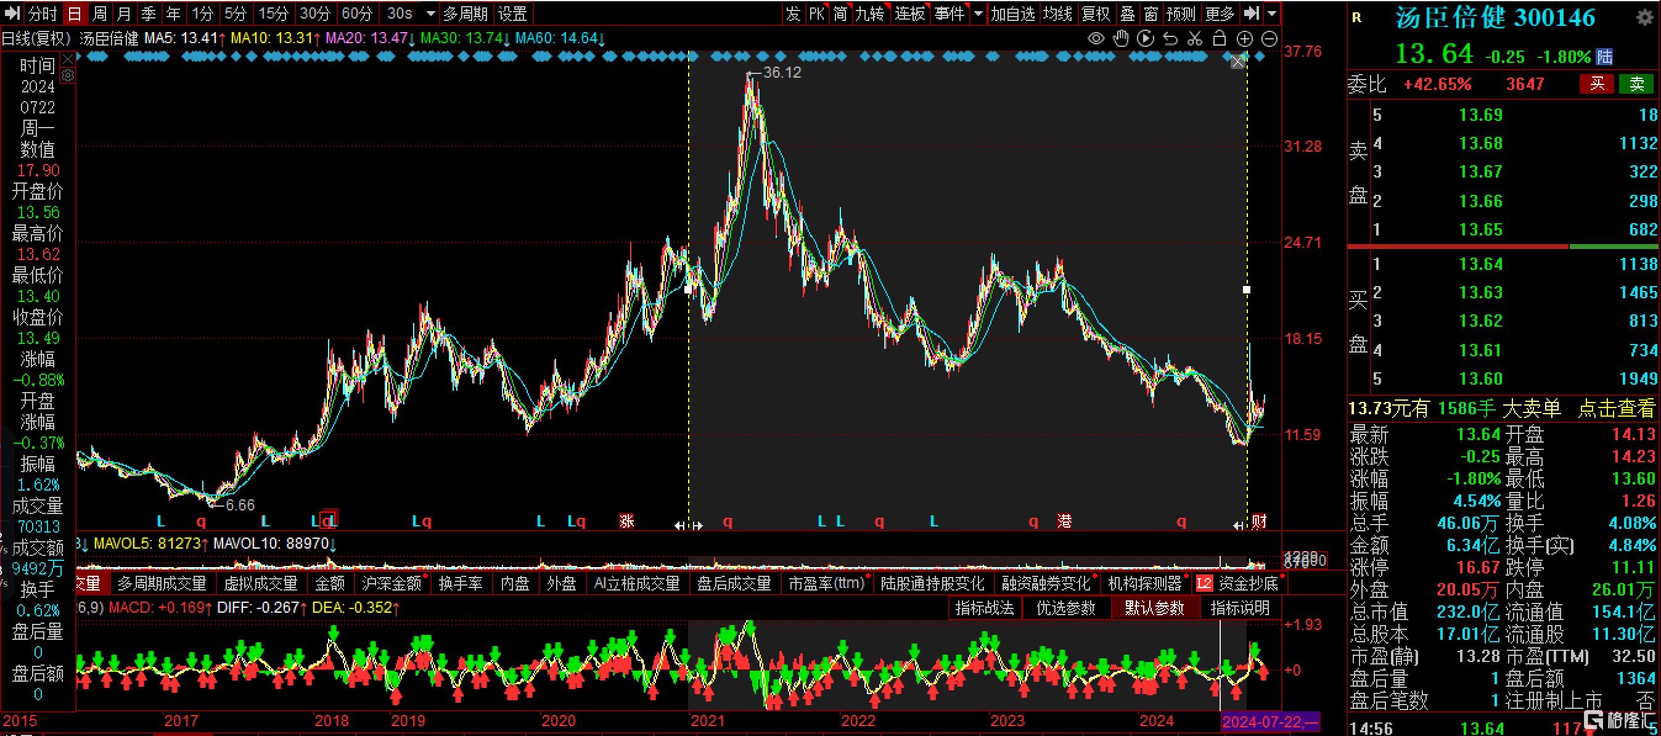The height and width of the screenshot is (736, 1661).
Task: Toggle 连板 overlay
Action: point(909,13)
